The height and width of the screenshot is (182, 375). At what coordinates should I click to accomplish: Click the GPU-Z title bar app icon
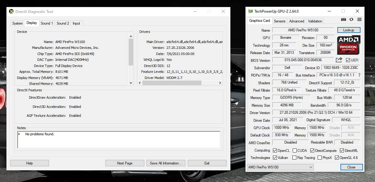[250, 11]
